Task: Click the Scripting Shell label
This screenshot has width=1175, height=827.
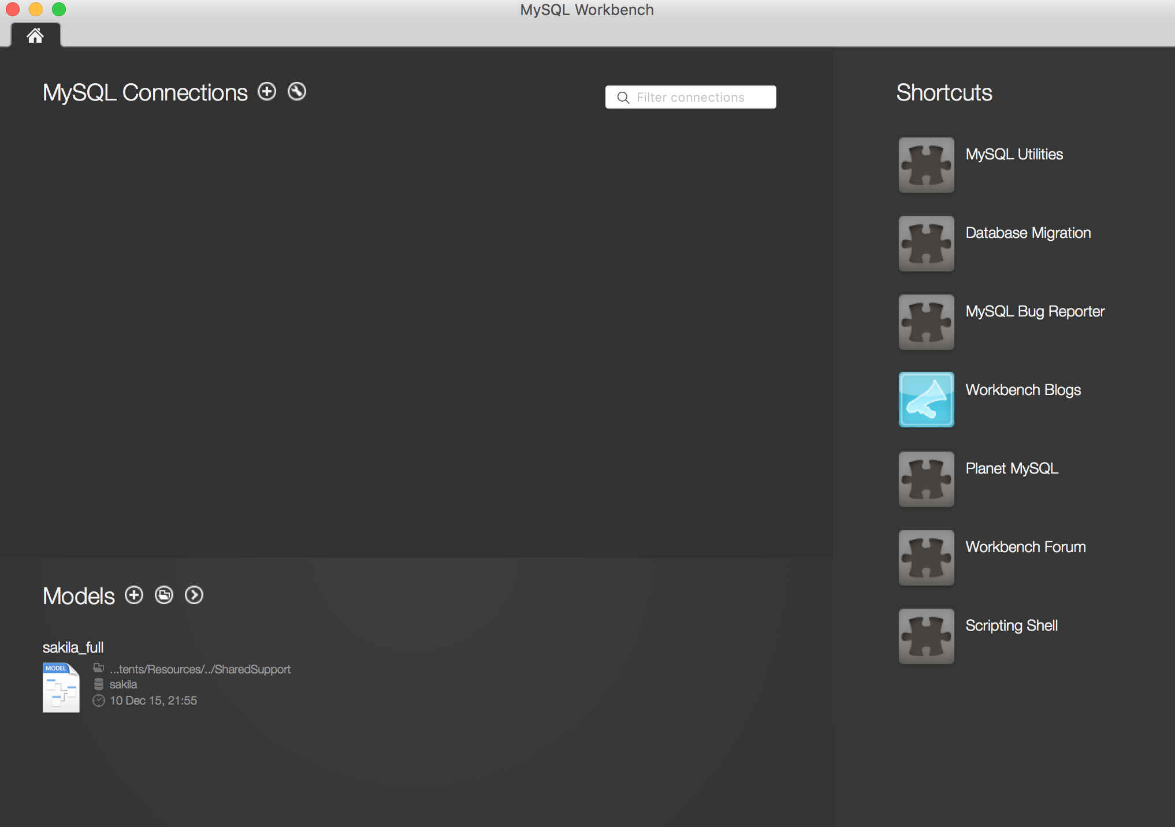Action: point(1012,625)
